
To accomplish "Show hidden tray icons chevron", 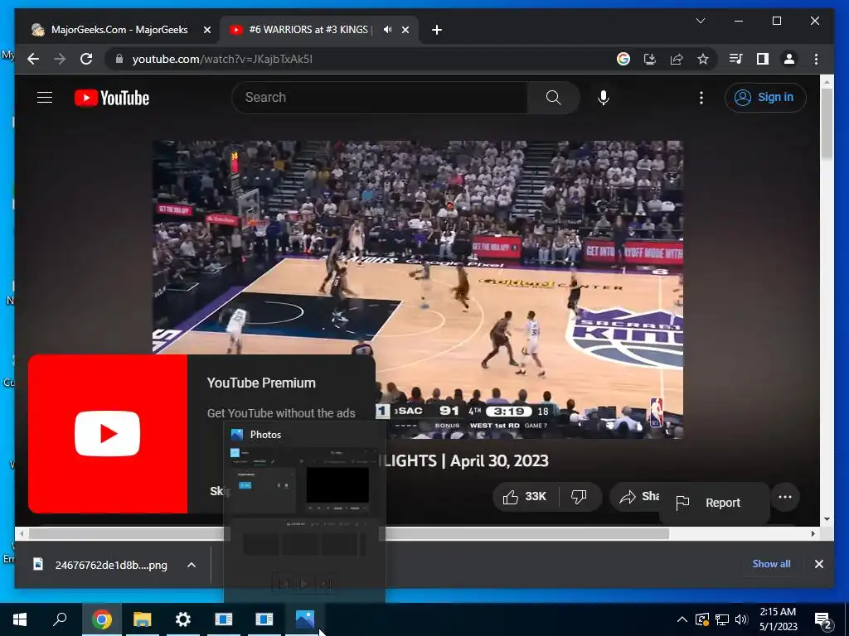I will (x=682, y=619).
